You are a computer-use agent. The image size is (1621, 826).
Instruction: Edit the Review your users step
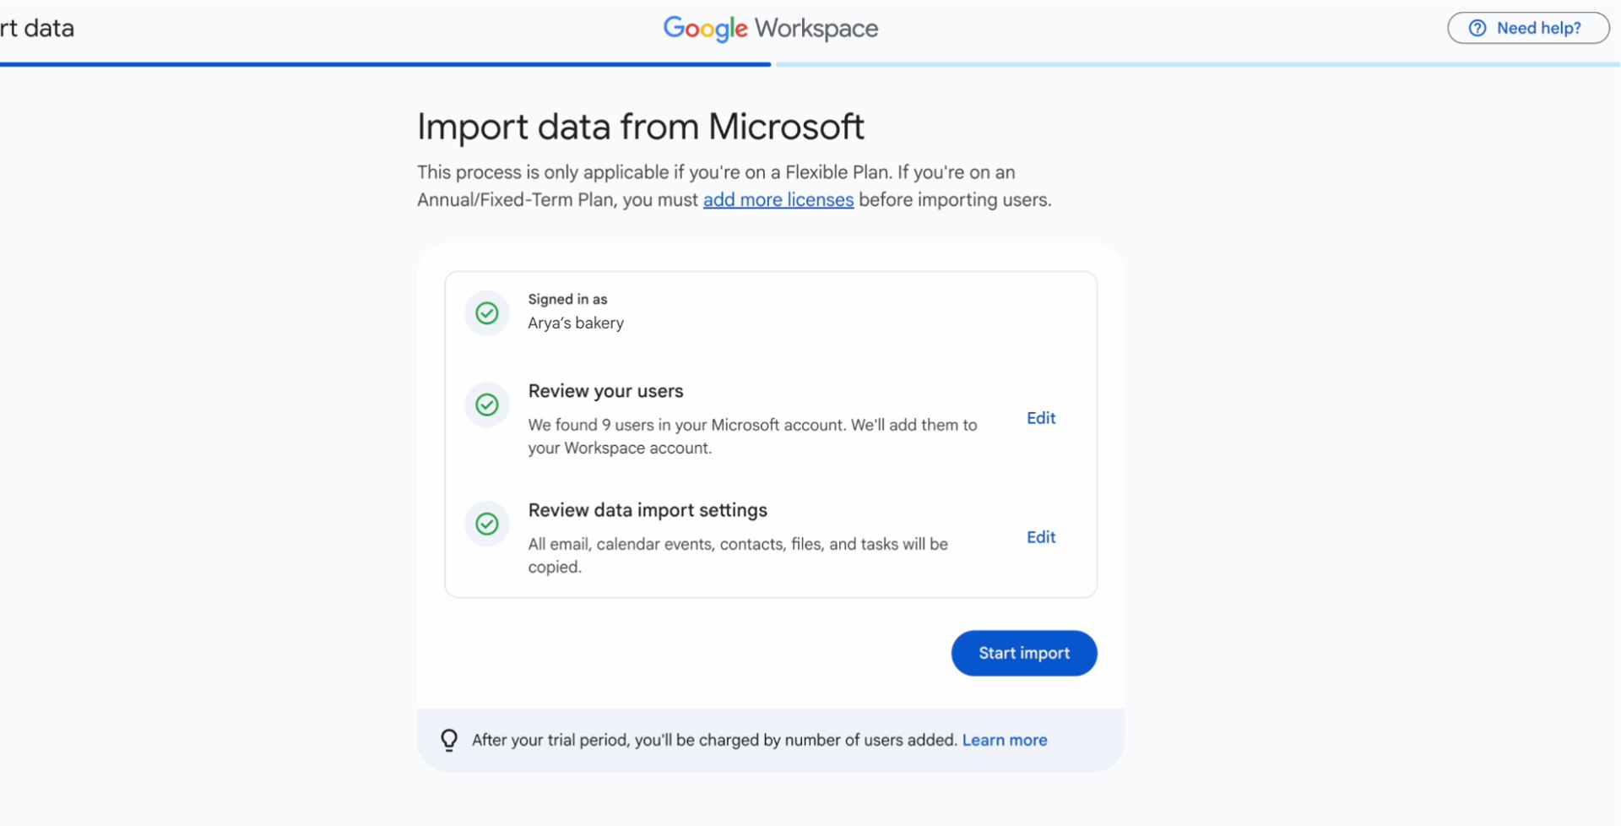1040,418
